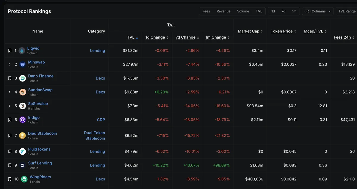Switch to the Volume view tab
This screenshot has width=357, height=189.
[243, 11]
